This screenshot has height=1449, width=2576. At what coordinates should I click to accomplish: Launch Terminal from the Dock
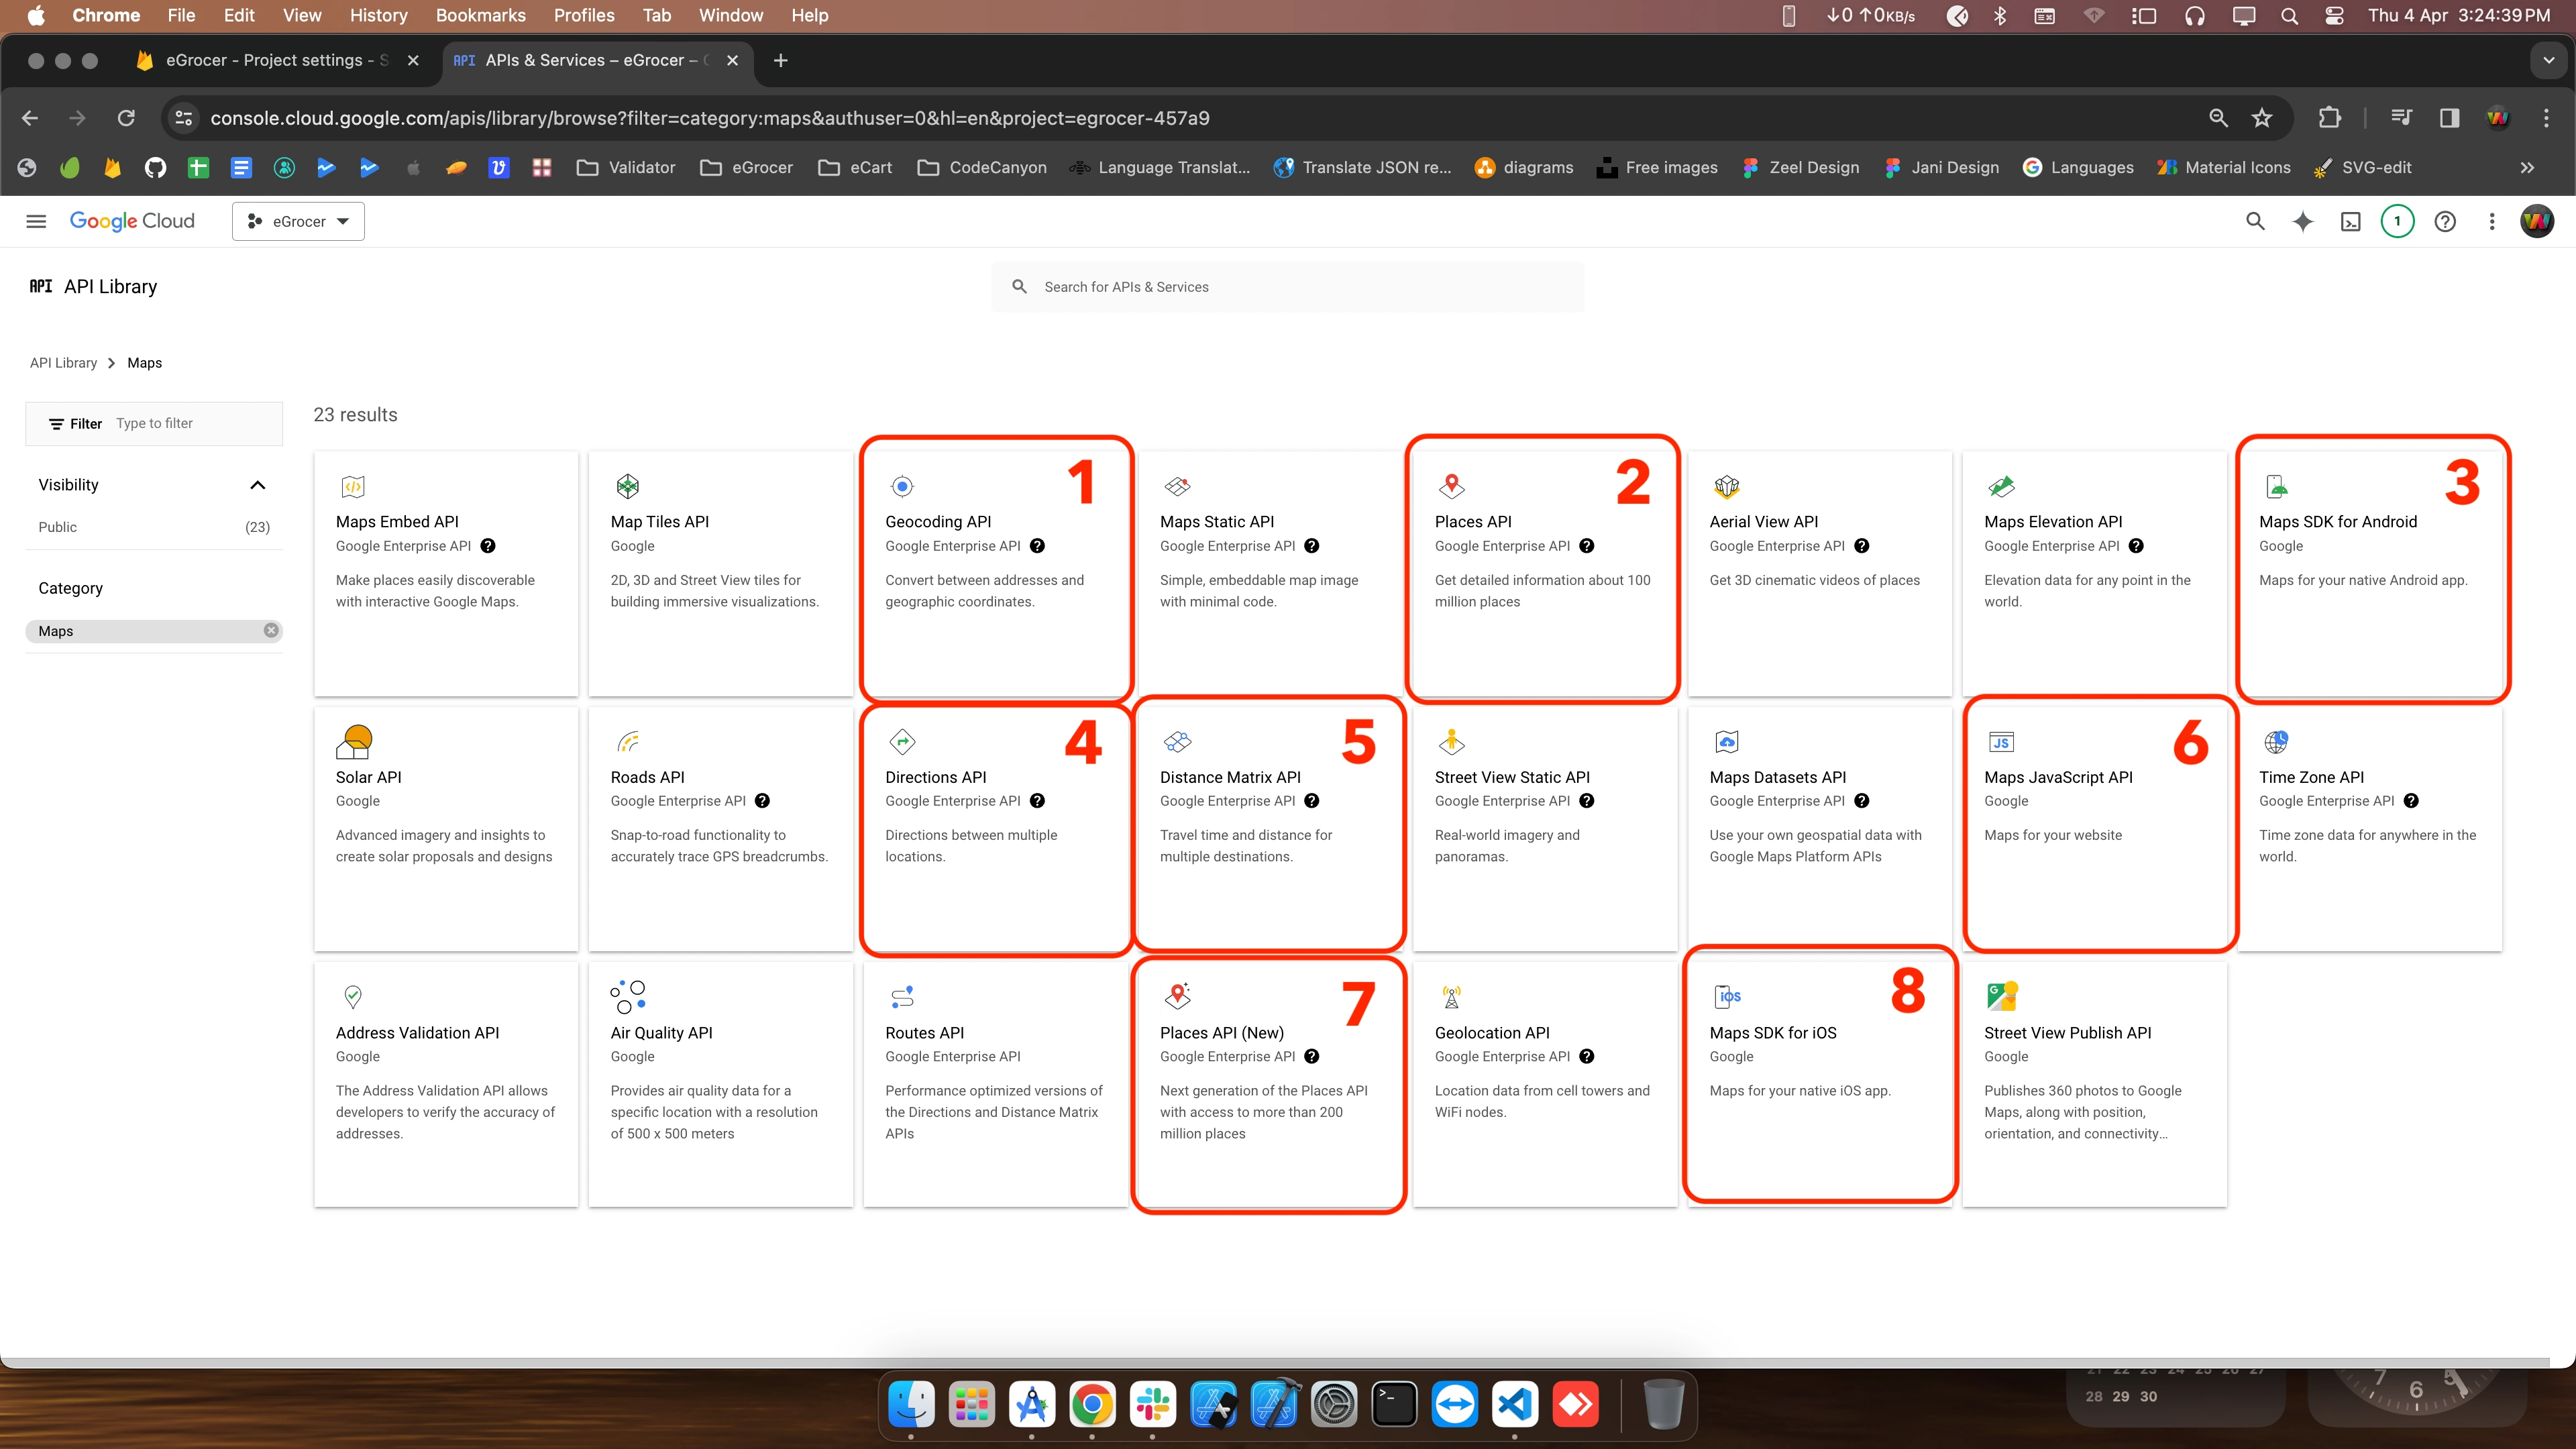pos(1394,1405)
